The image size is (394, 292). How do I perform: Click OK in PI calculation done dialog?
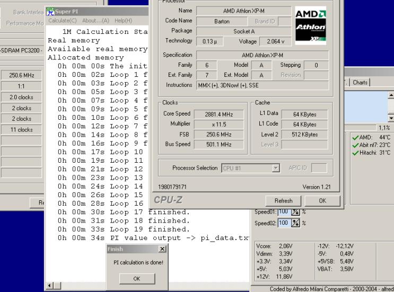[x=137, y=279]
